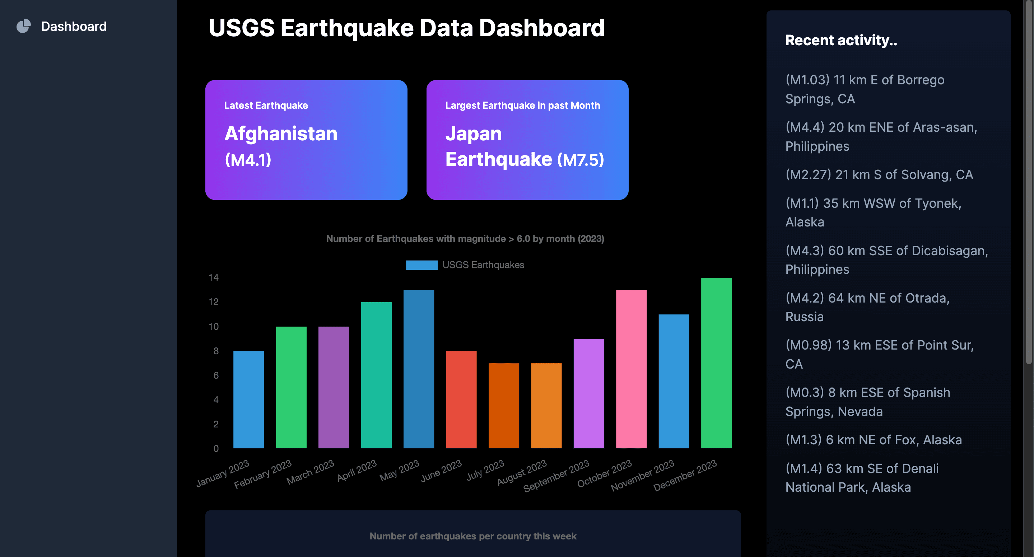Click the y-axis value 10
This screenshot has height=557, width=1034.
(x=214, y=326)
